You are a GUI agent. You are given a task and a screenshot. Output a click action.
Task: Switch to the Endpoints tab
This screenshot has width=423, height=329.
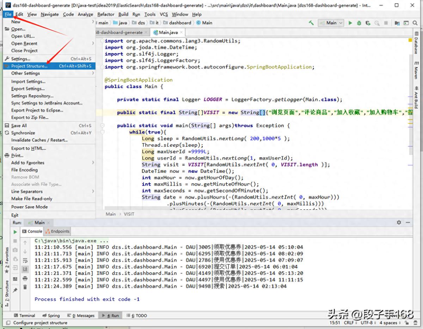tap(57, 231)
